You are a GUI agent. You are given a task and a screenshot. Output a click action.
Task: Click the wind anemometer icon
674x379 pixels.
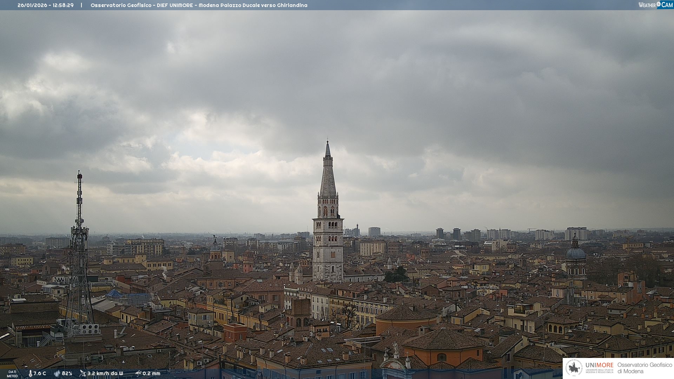click(x=82, y=373)
